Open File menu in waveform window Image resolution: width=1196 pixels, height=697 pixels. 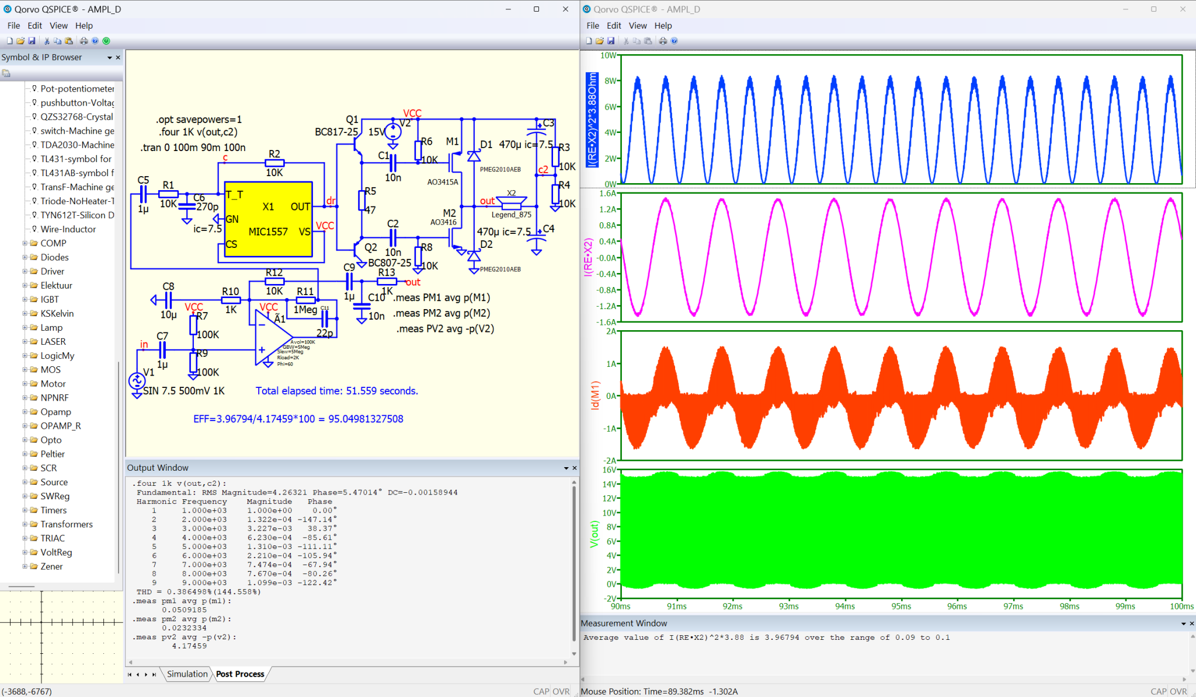tap(593, 26)
